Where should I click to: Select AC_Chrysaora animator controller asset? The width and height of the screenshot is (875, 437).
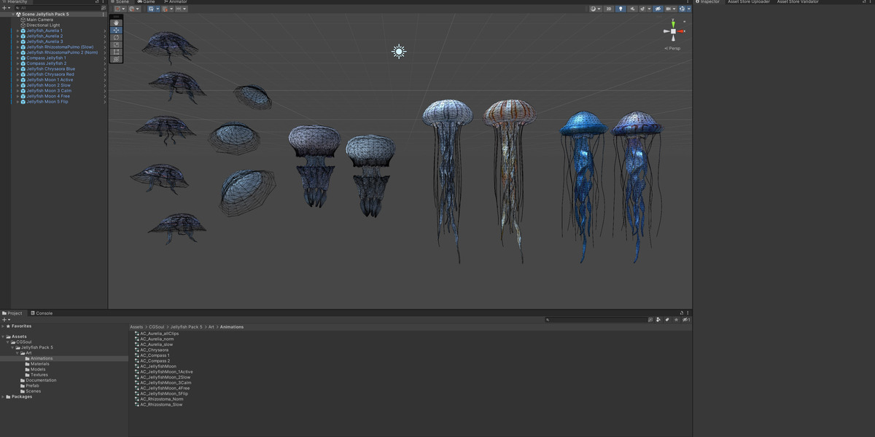coord(151,350)
